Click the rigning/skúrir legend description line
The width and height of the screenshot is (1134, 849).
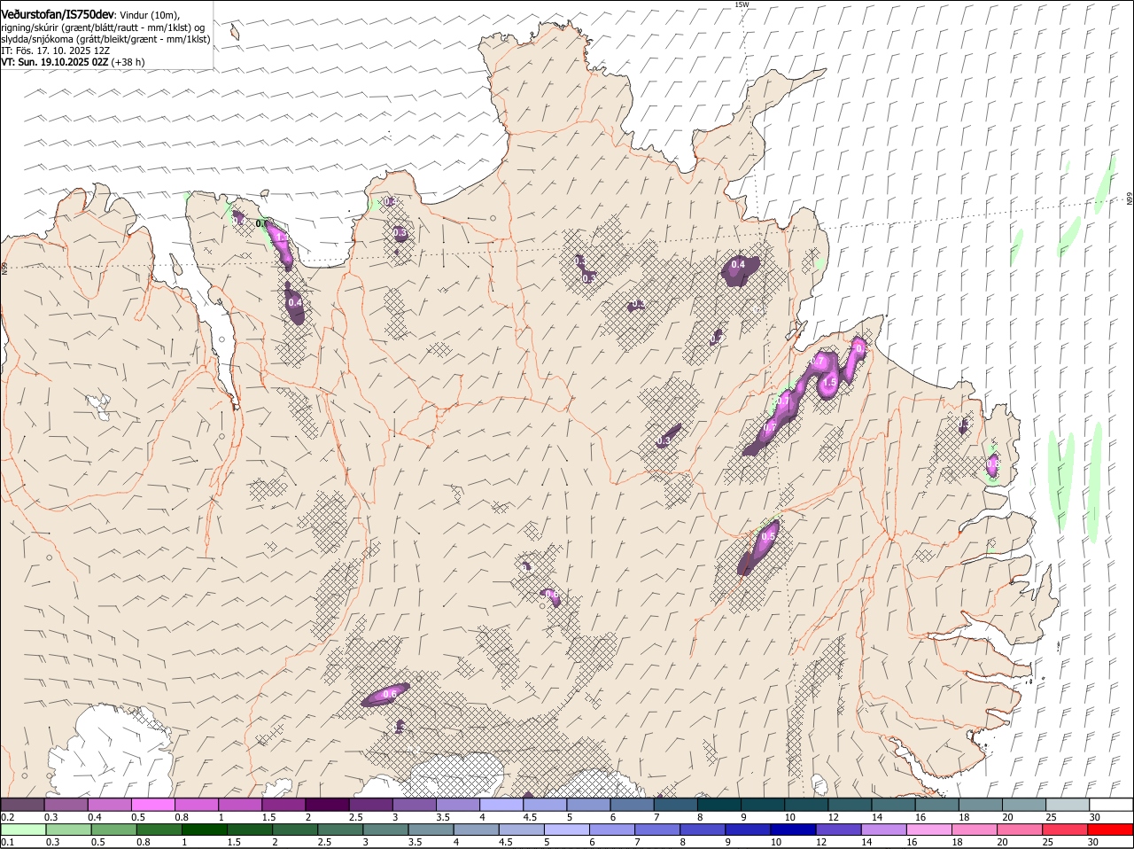pos(103,27)
